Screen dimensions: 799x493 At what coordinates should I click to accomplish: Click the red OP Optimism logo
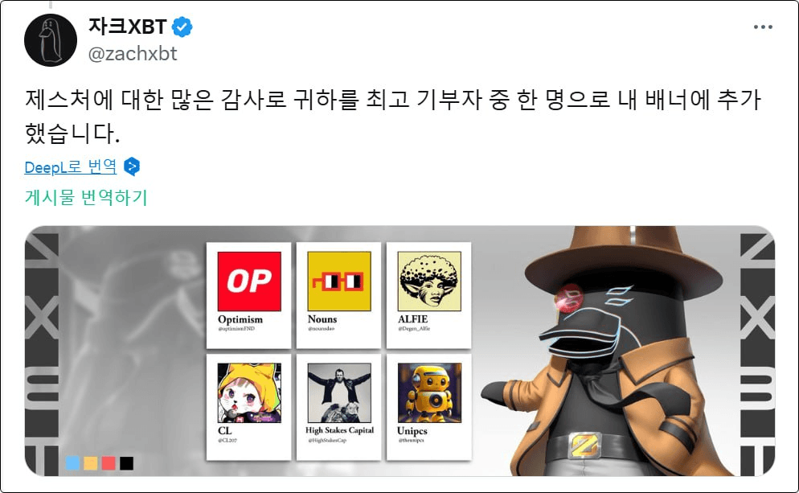click(x=249, y=281)
